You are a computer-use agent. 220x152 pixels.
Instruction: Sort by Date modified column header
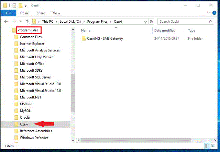tap(165, 31)
